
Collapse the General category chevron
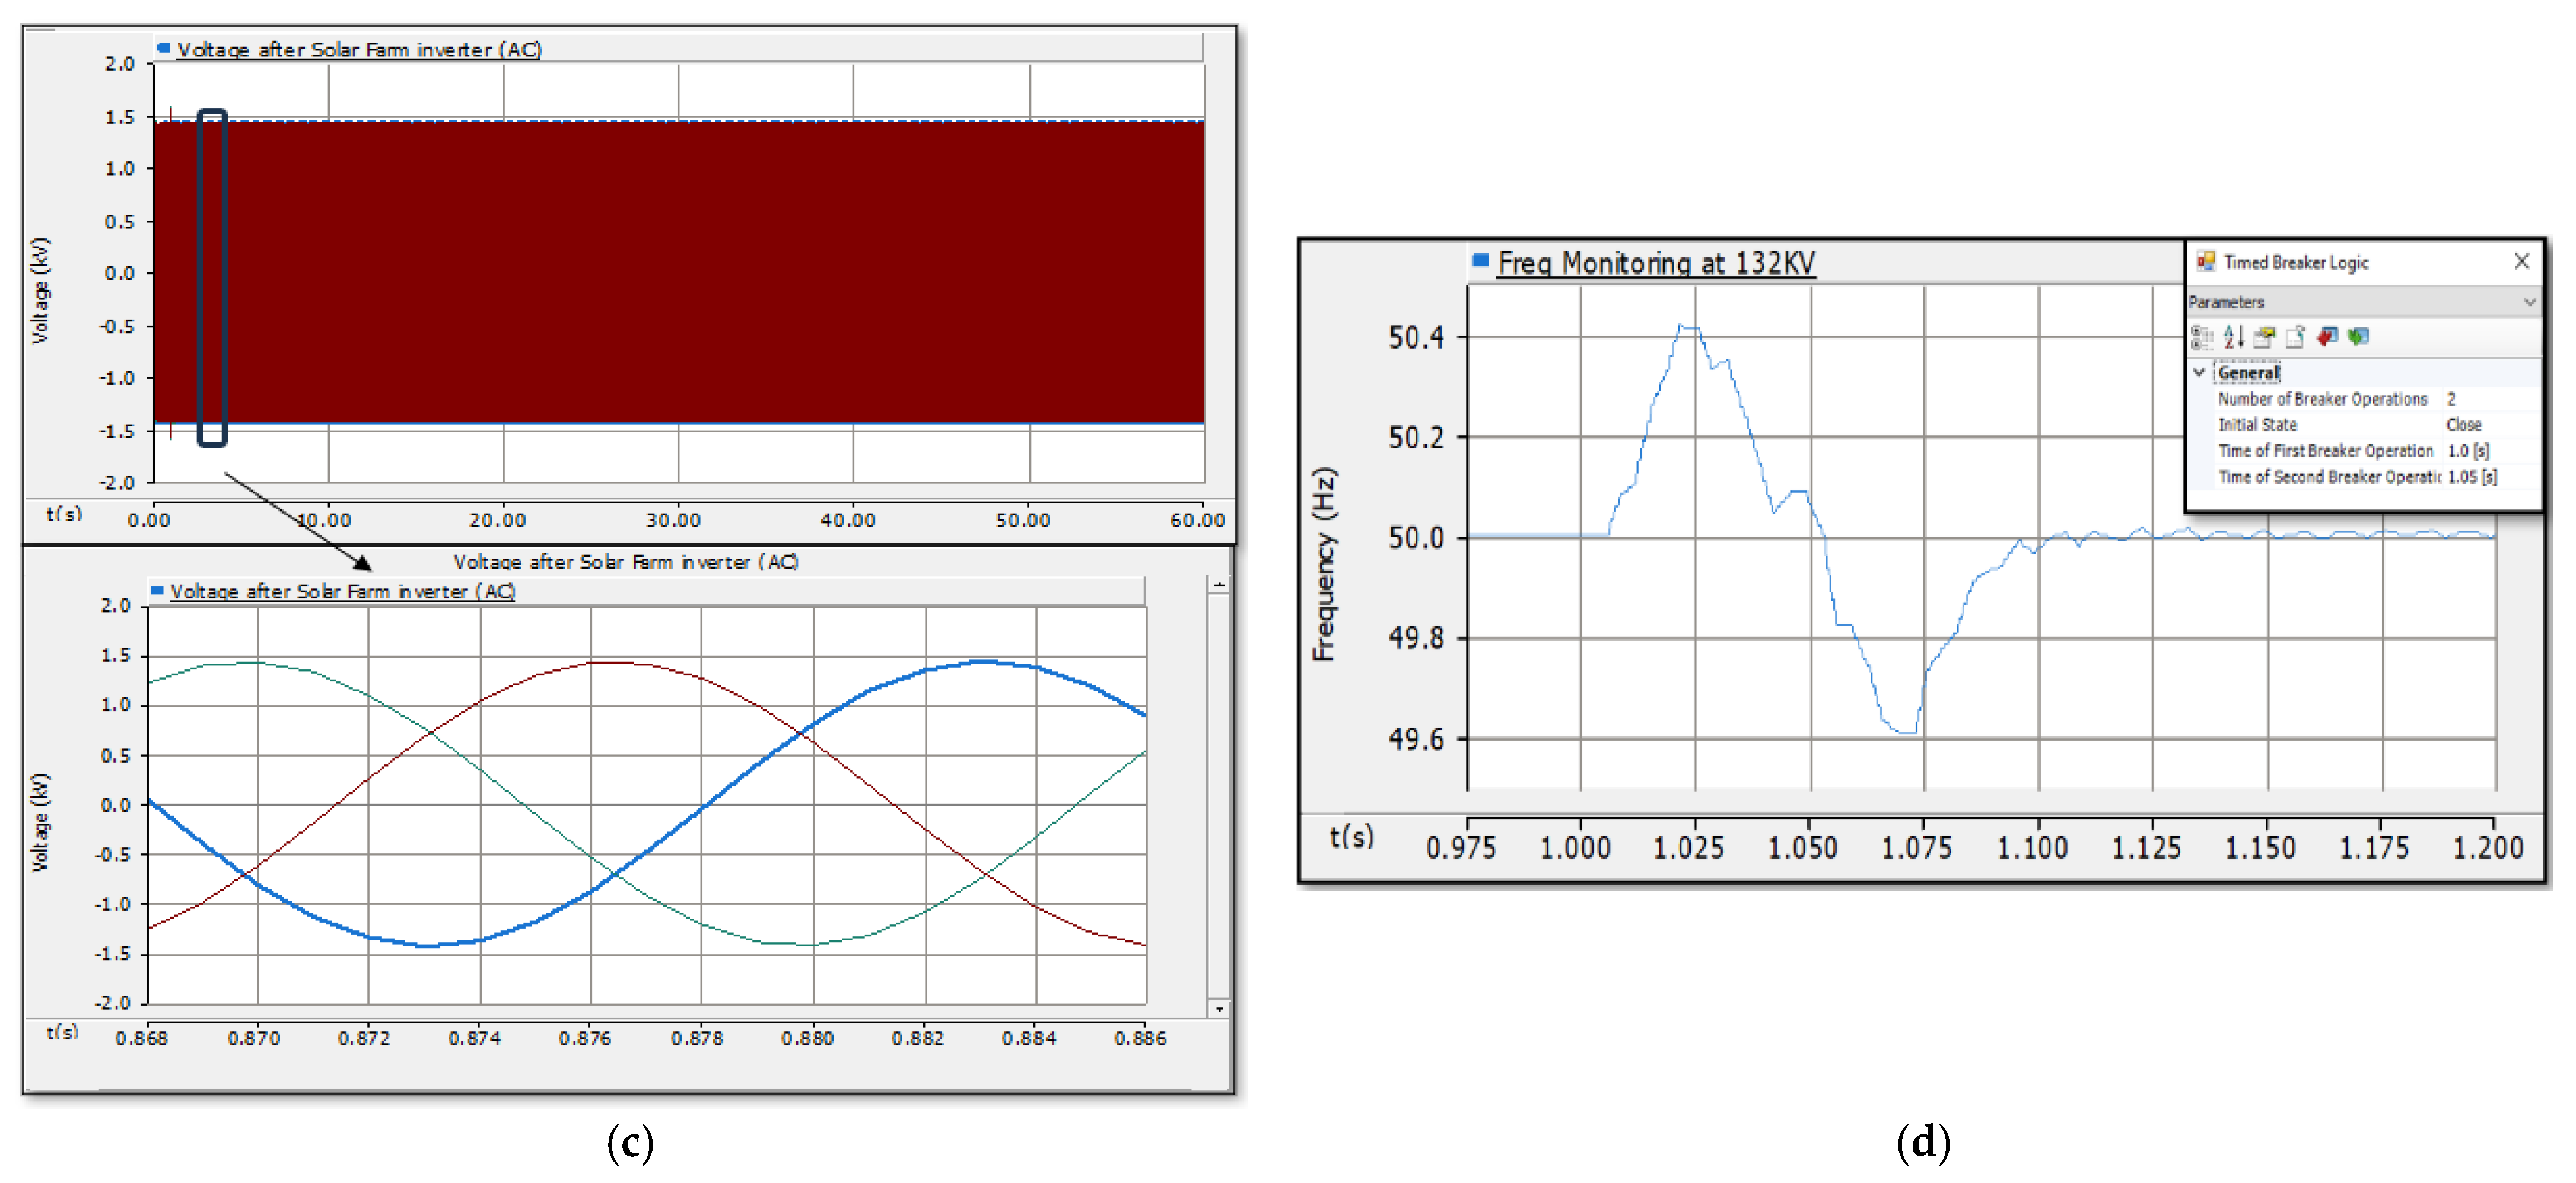click(x=2199, y=372)
